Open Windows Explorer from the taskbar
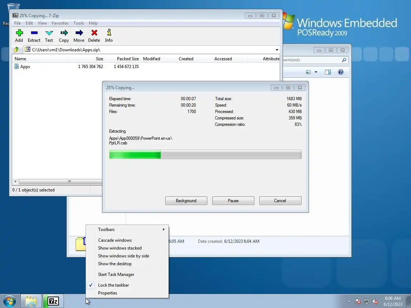This screenshot has height=308, width=411. [31, 301]
